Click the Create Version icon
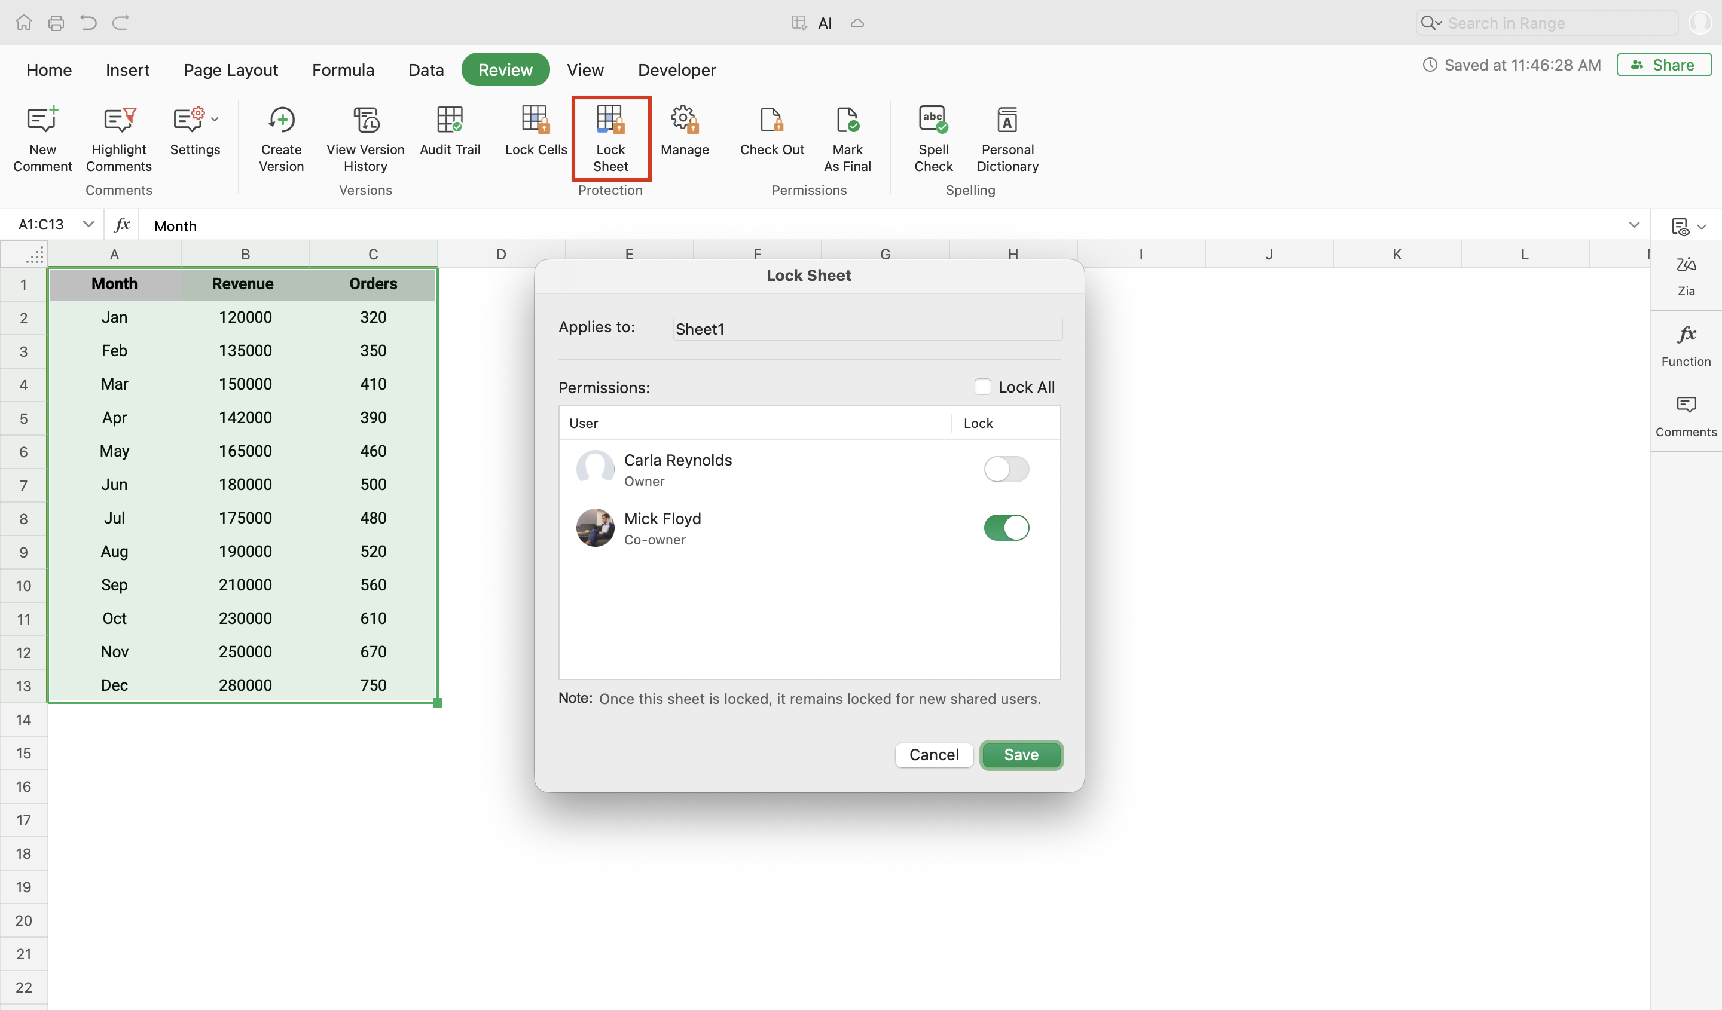The height and width of the screenshot is (1010, 1722). [x=281, y=121]
